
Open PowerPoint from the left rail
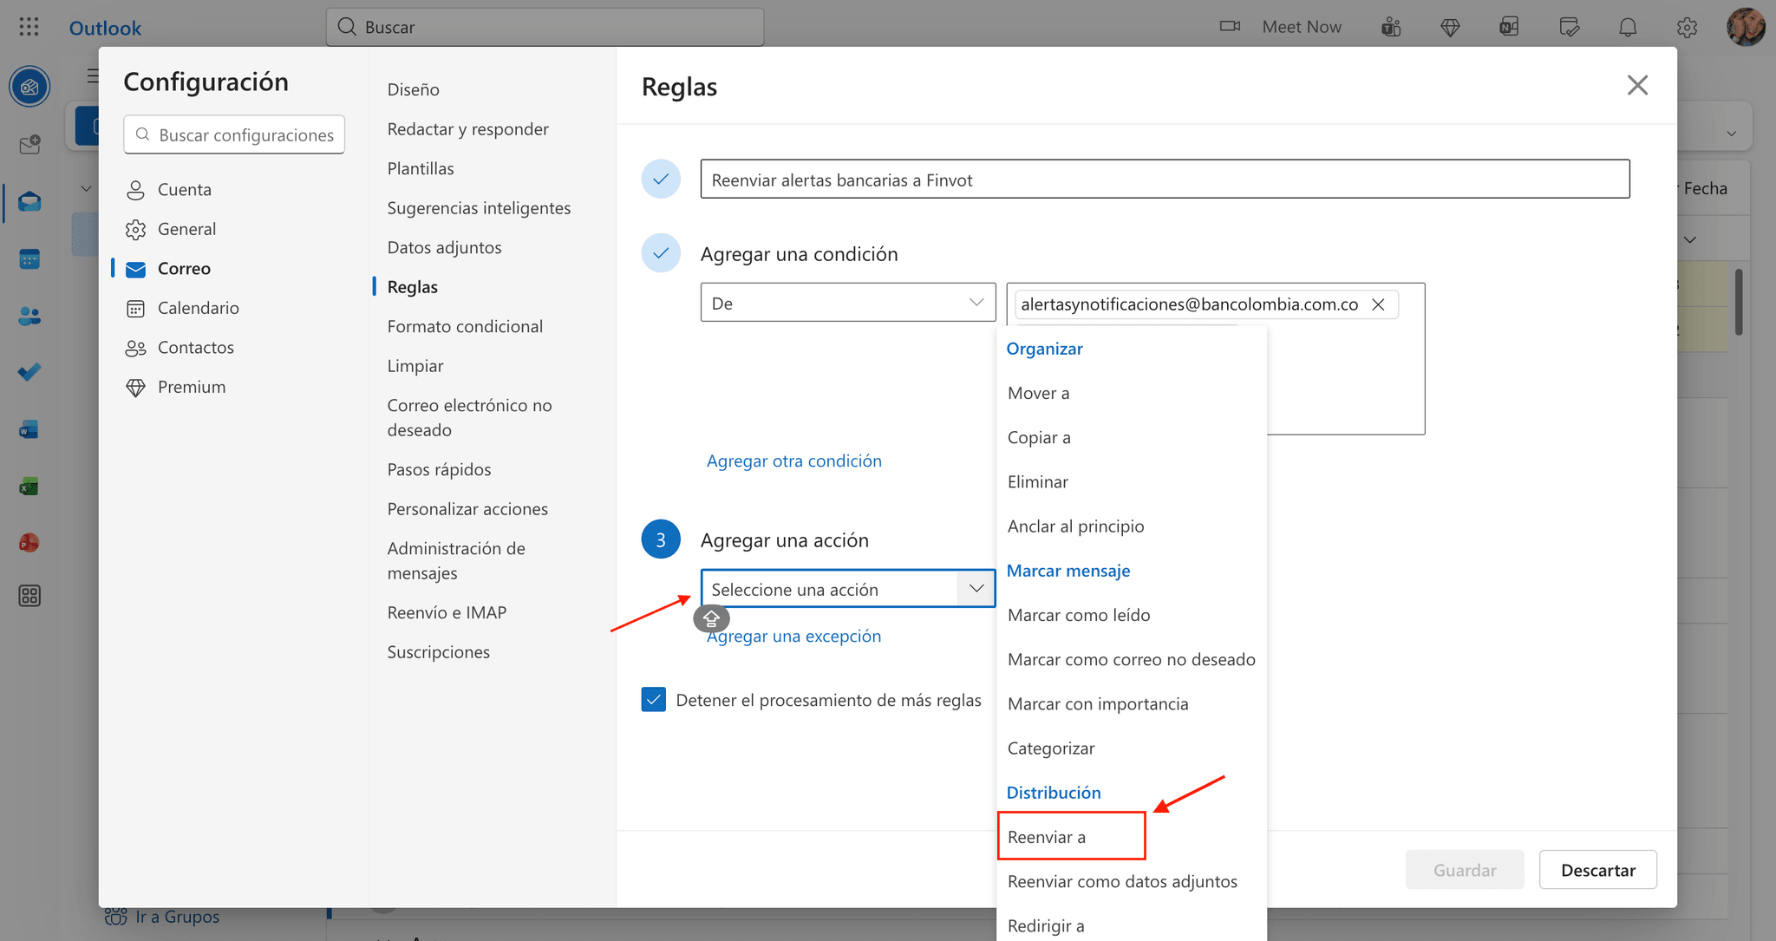click(29, 543)
